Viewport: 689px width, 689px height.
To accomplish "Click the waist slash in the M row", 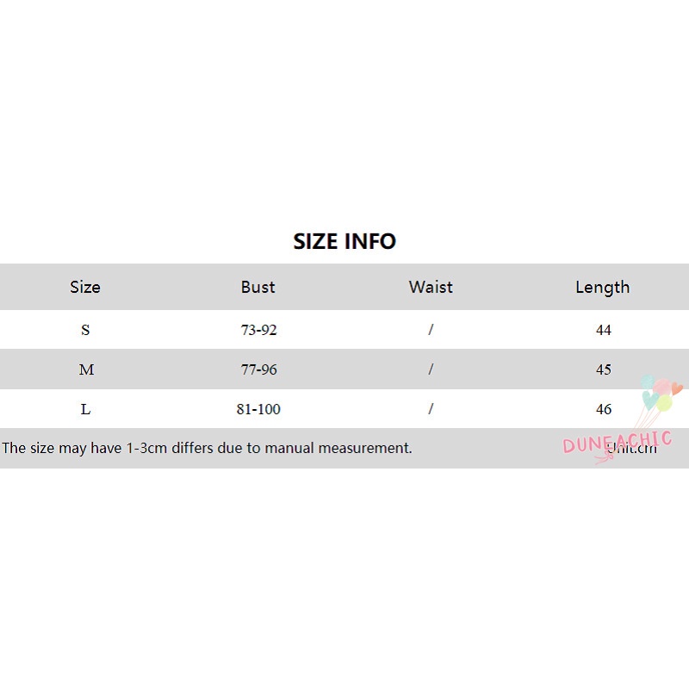I will coord(431,369).
